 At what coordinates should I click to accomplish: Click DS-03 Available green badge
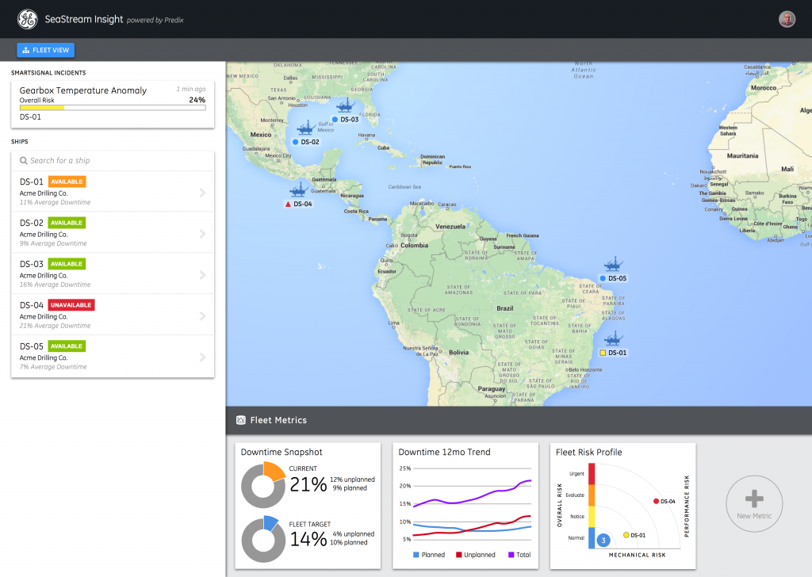coord(67,264)
